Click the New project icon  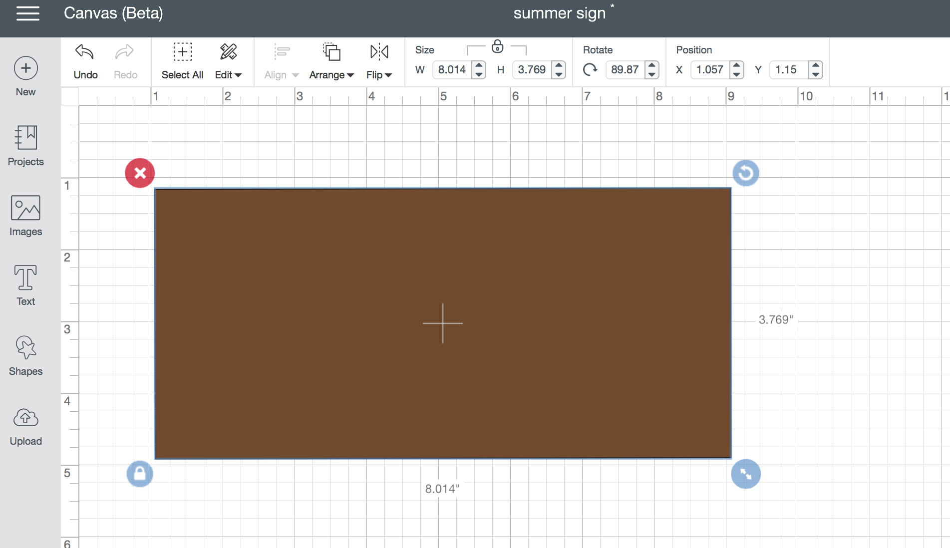tap(25, 68)
